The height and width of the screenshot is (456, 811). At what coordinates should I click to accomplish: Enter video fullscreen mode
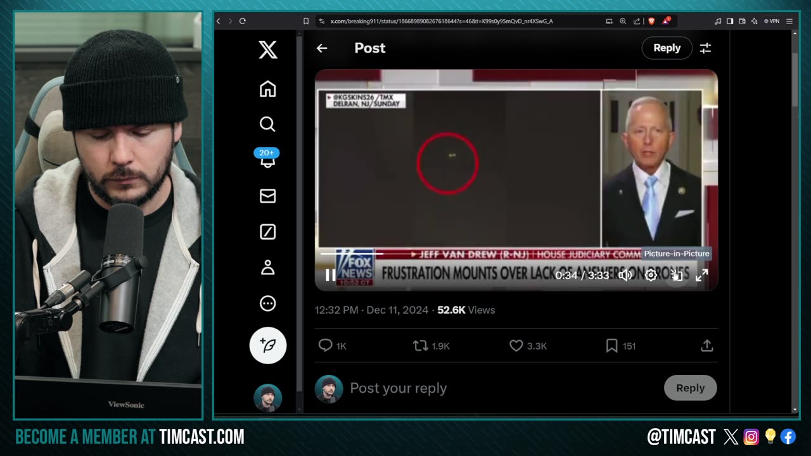[702, 275]
